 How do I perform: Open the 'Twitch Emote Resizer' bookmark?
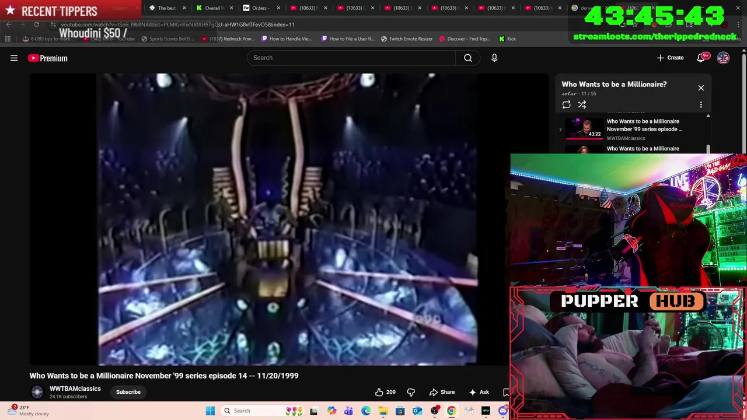click(407, 39)
